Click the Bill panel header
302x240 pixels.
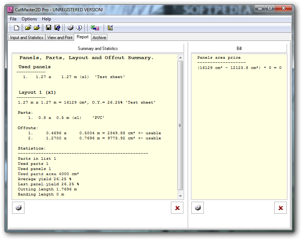click(x=239, y=49)
